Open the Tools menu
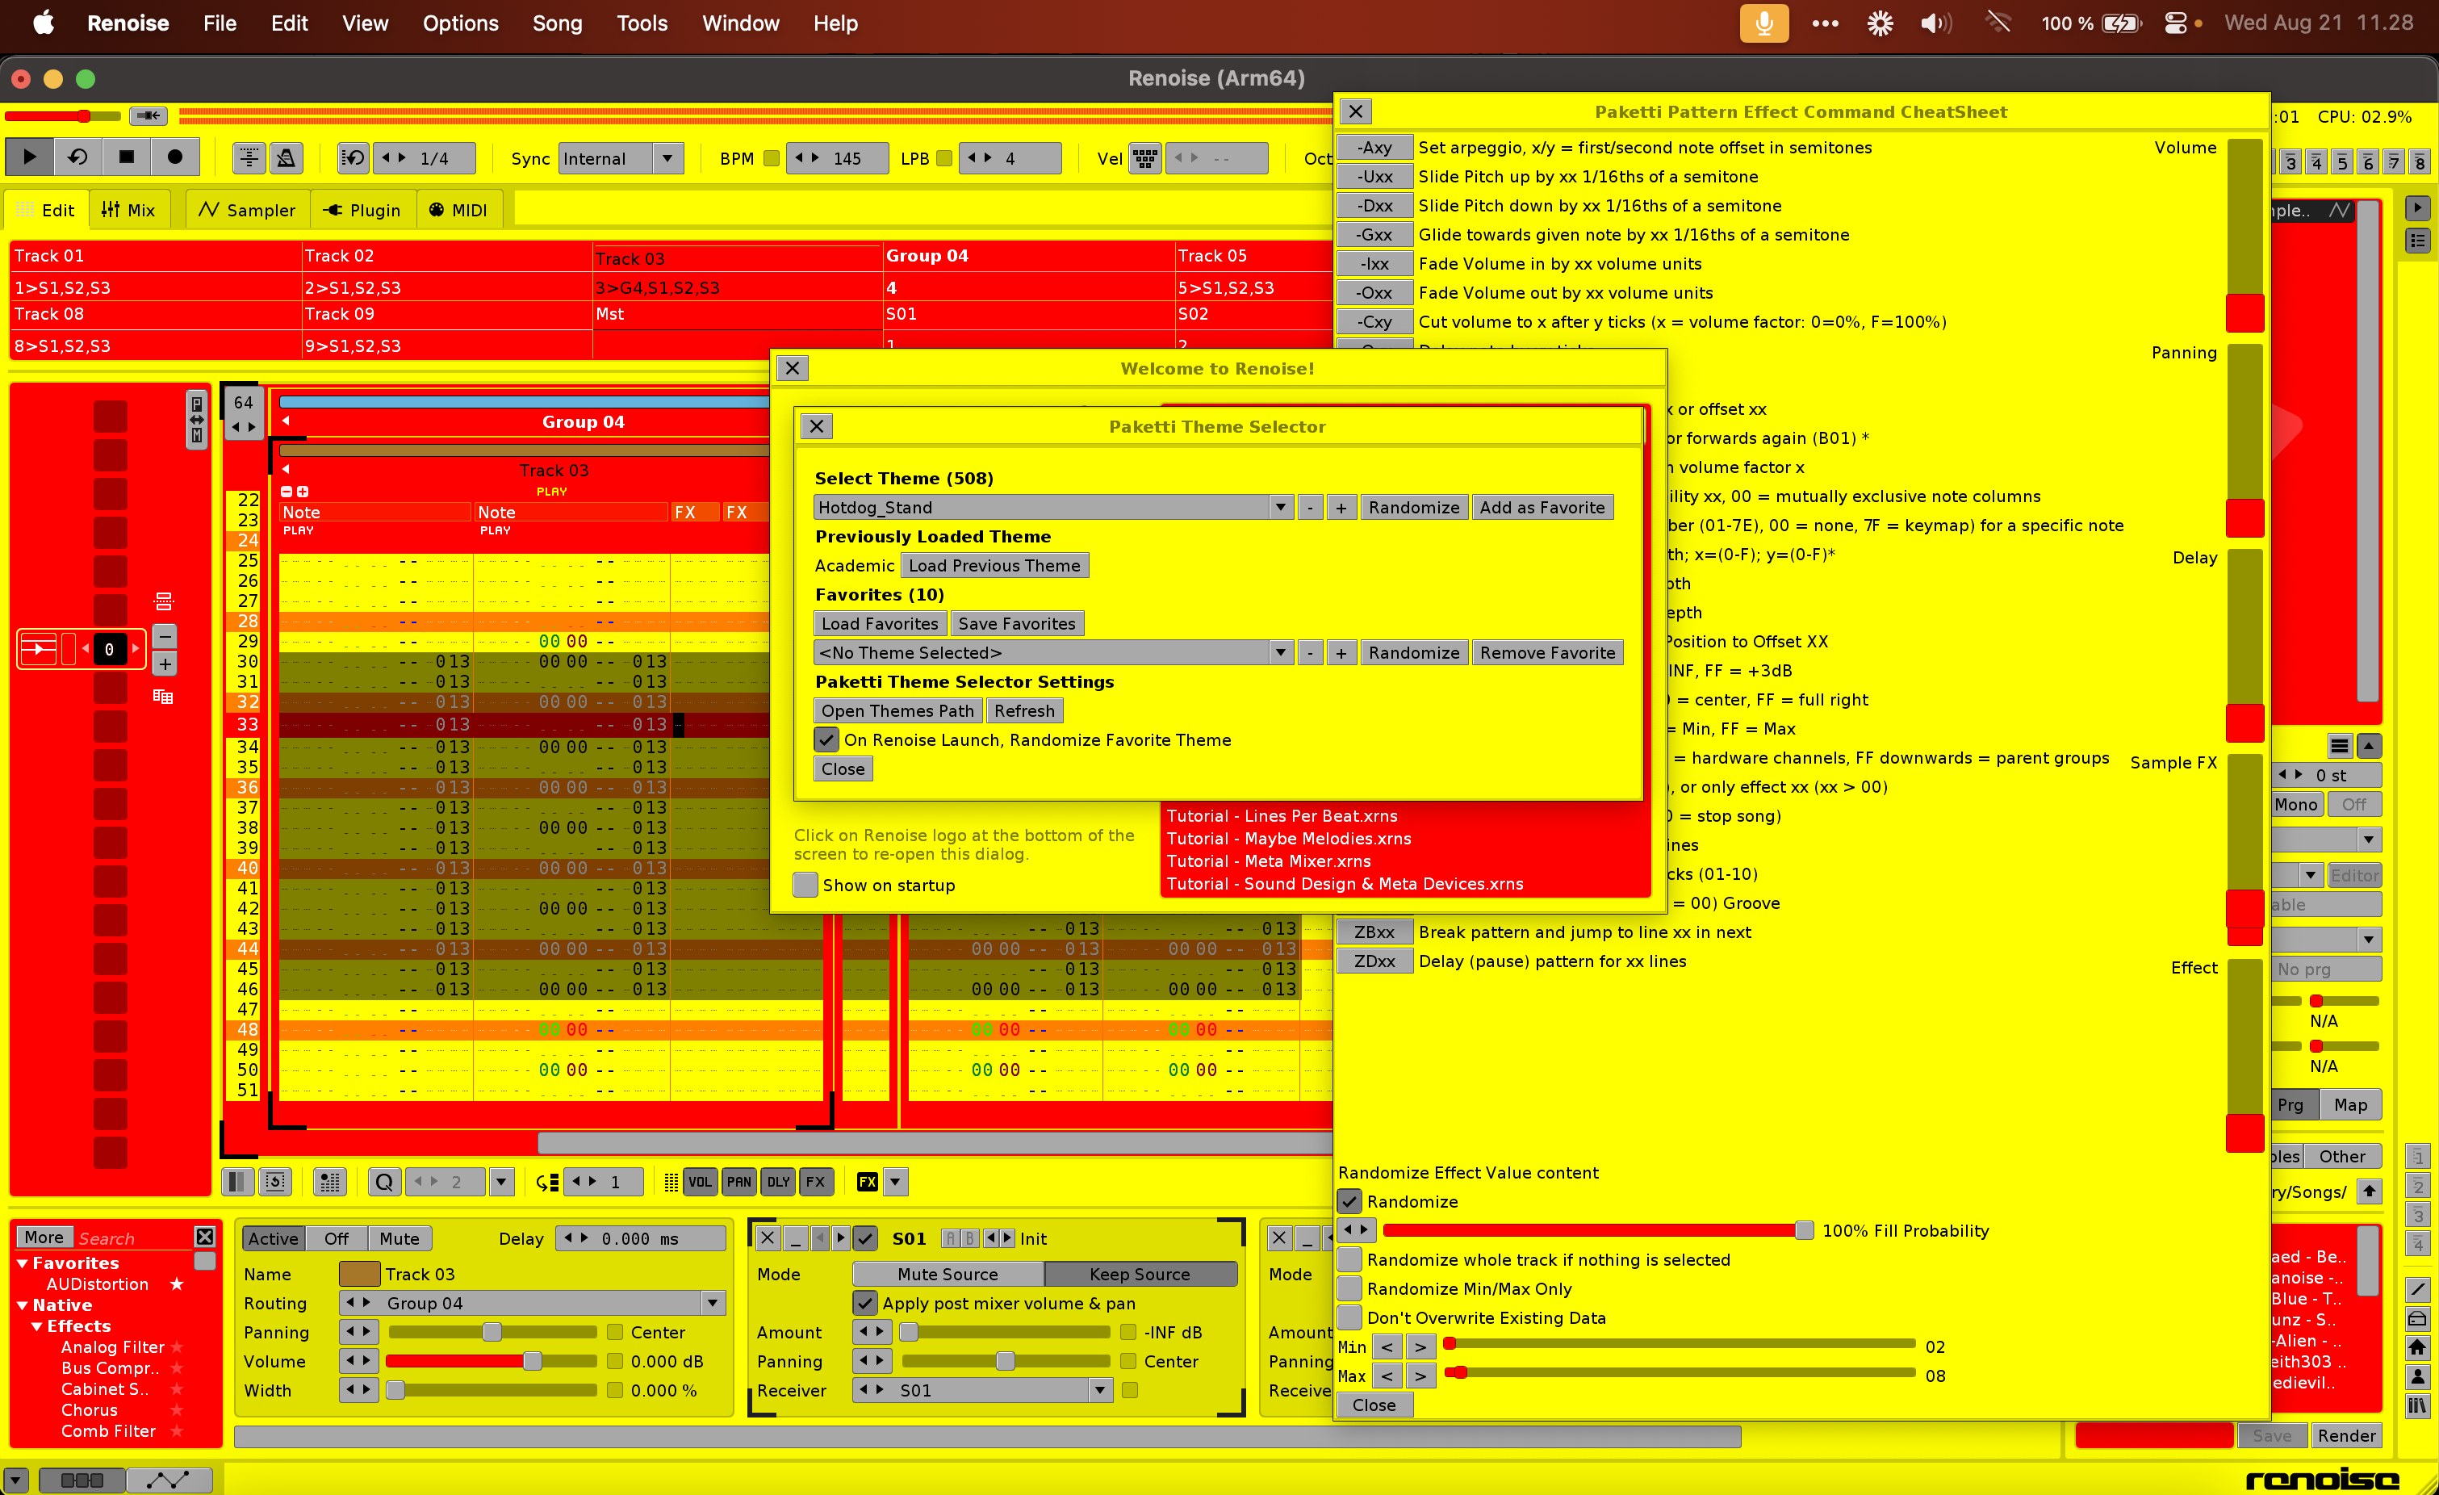Viewport: 2439px width, 1495px height. (642, 23)
